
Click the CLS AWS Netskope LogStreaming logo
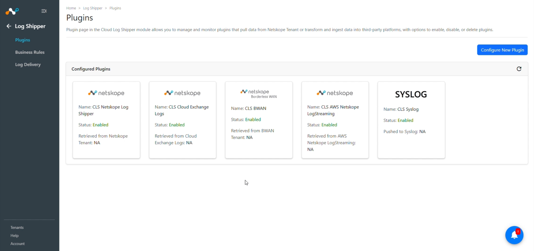(x=335, y=93)
